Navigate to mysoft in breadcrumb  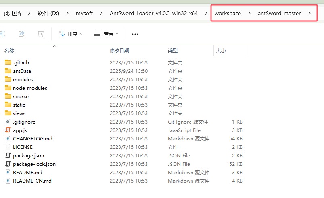click(x=84, y=13)
